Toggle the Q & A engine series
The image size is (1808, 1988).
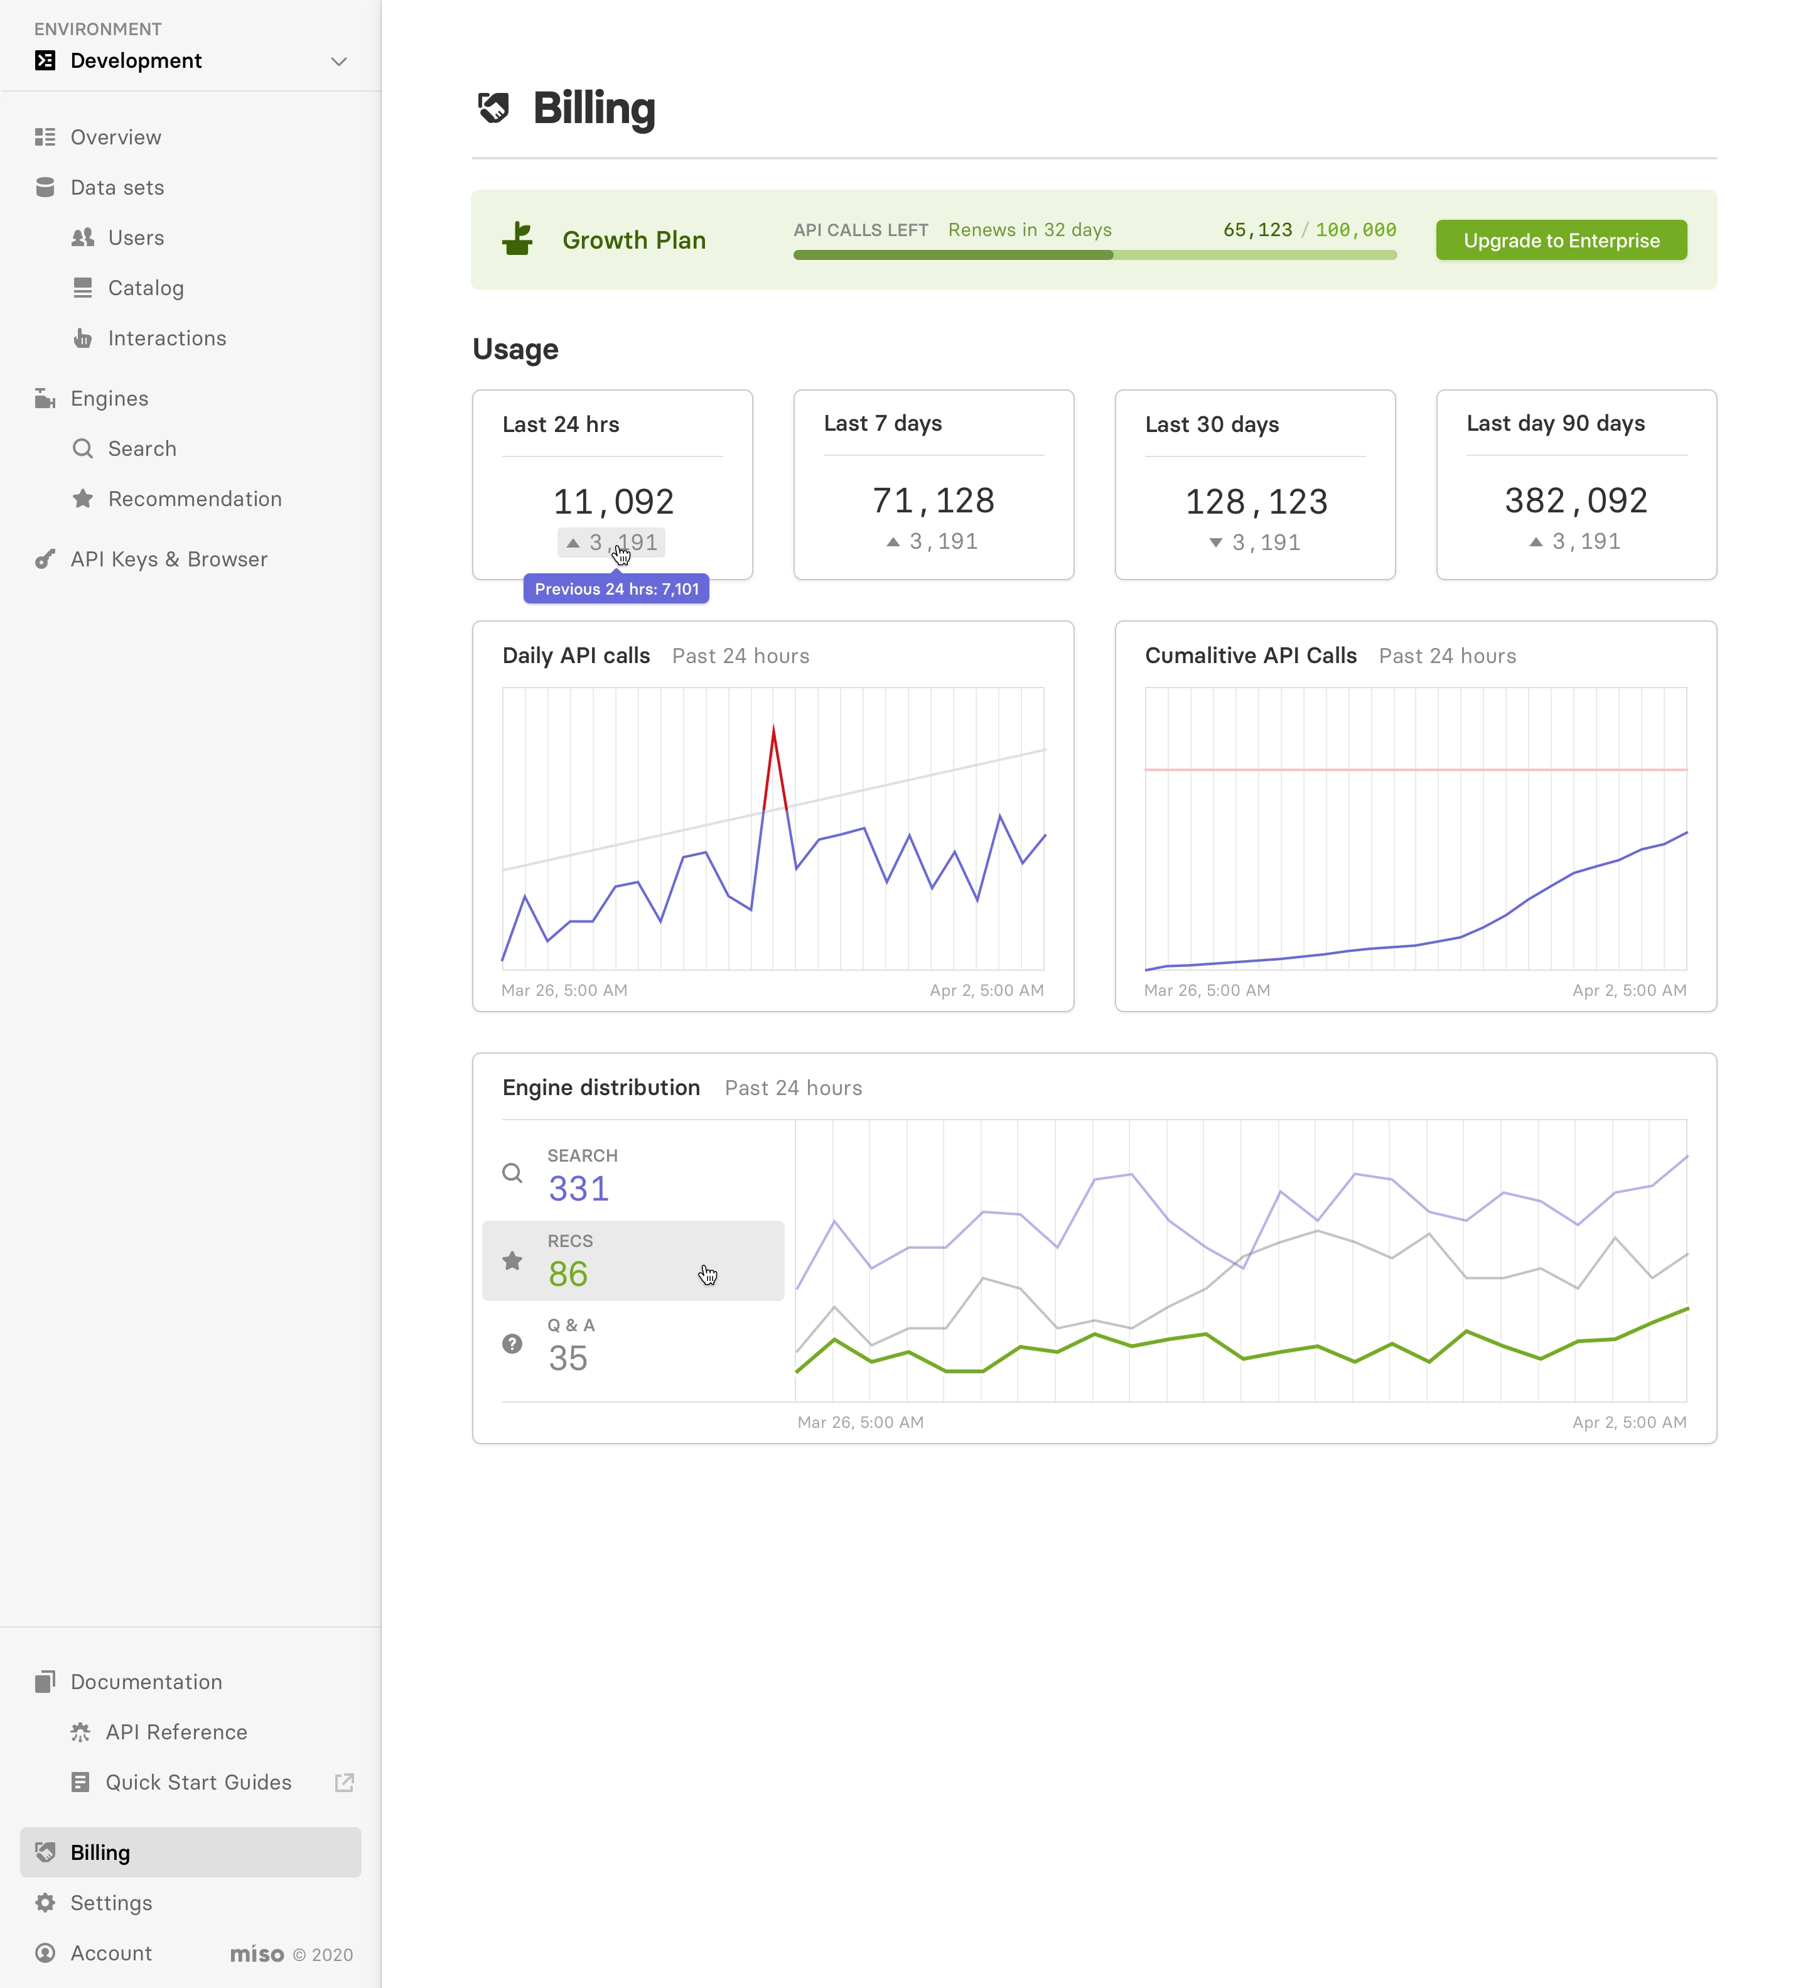[x=633, y=1345]
